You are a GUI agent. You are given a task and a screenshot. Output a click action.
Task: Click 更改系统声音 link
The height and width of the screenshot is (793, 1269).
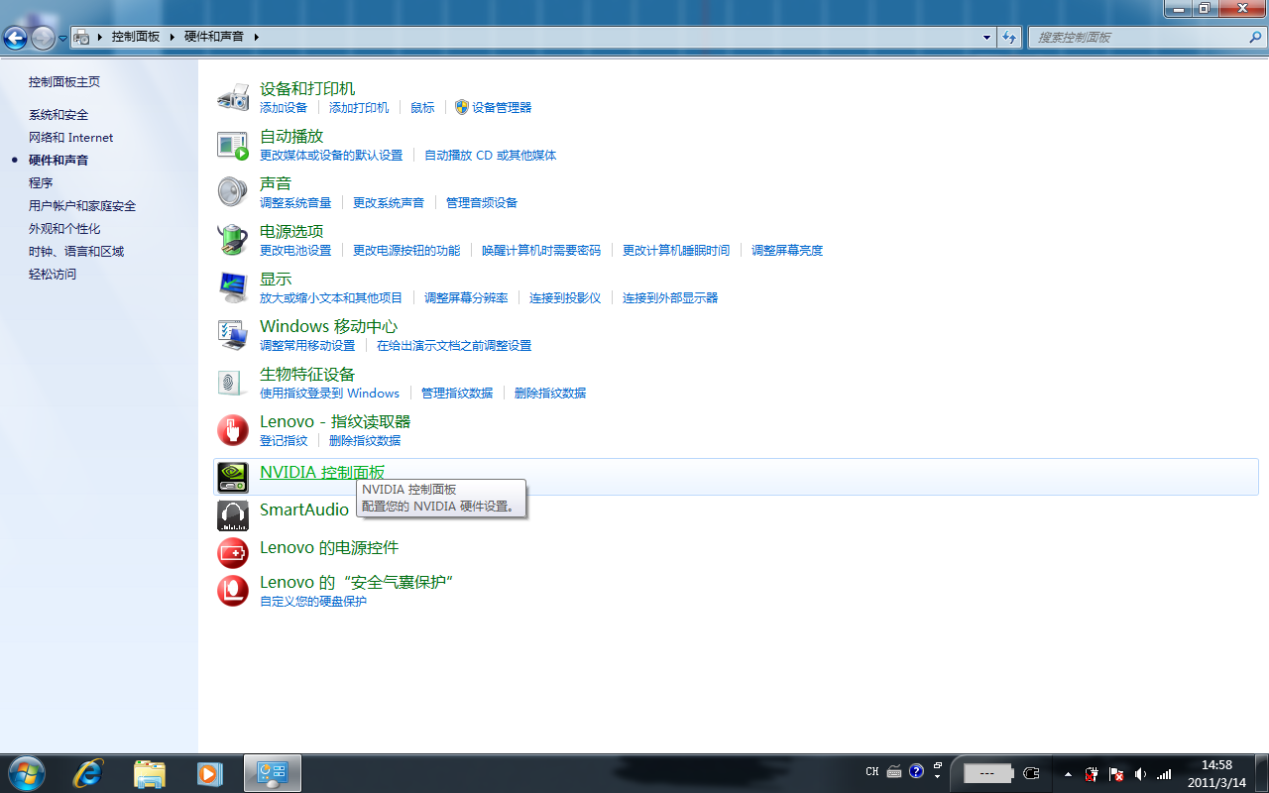tap(389, 203)
